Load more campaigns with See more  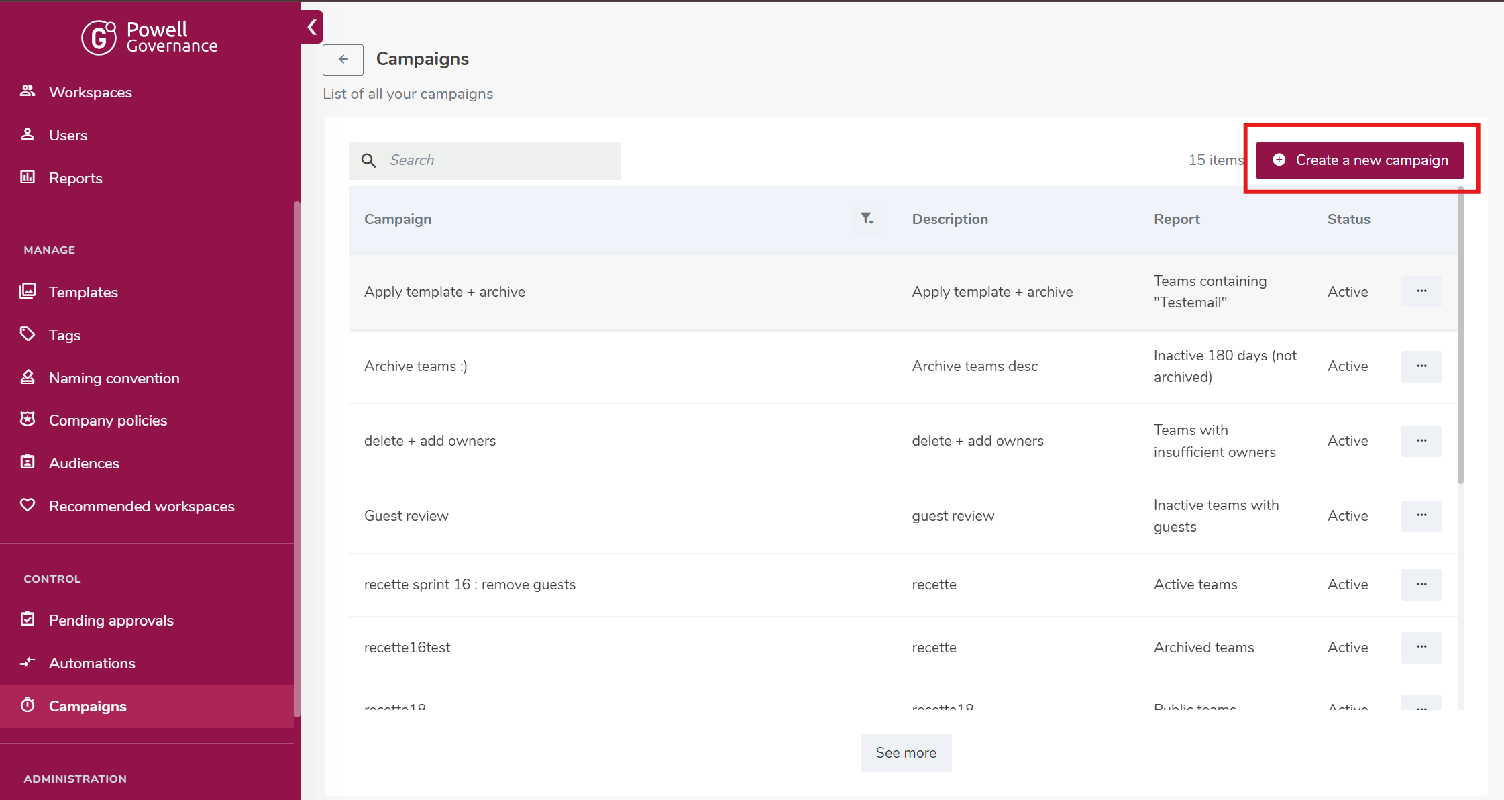click(906, 753)
